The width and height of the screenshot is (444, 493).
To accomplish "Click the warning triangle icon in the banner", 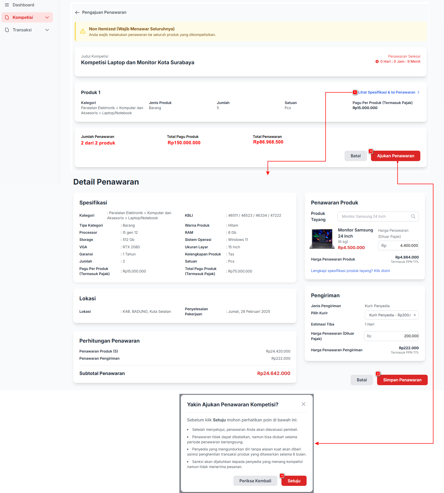I will coord(83,31).
